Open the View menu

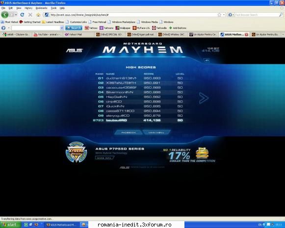click(x=19, y=8)
